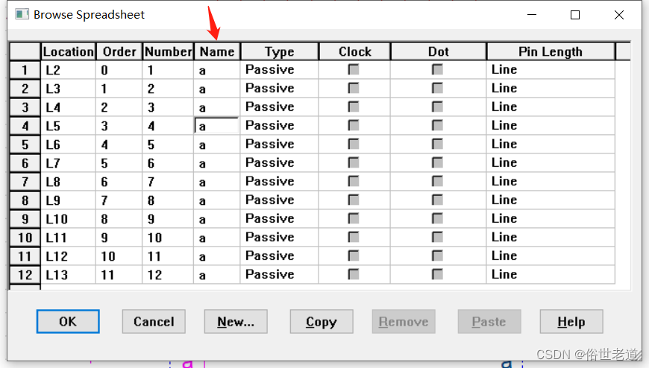Toggle Dot checkbox for row 4
The width and height of the screenshot is (649, 368).
[437, 125]
